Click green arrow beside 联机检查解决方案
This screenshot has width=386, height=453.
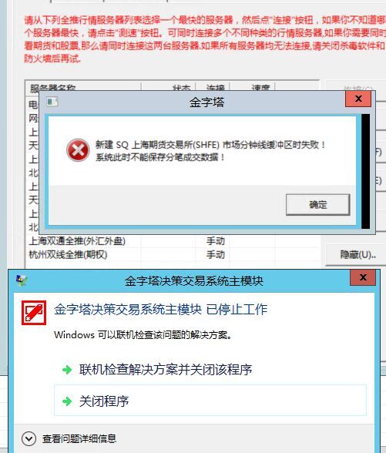point(67,370)
